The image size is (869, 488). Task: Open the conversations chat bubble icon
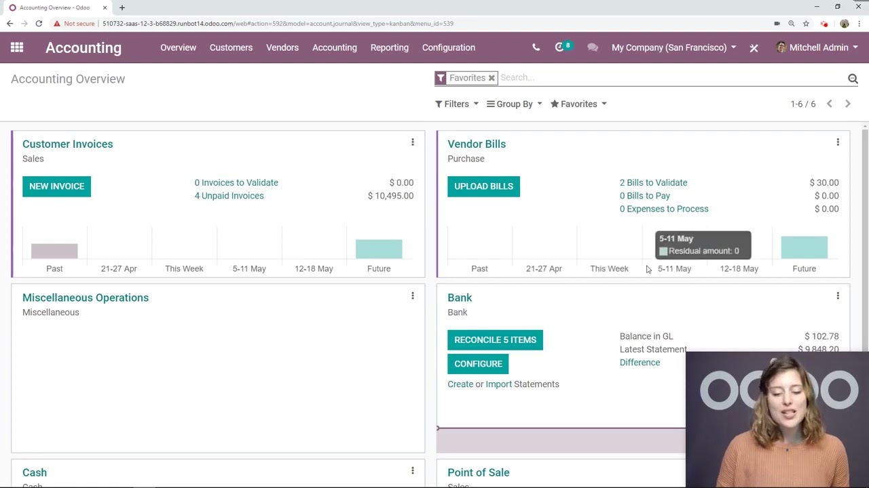pos(593,47)
